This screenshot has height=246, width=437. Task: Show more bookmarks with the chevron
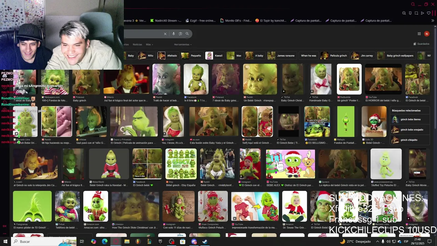pyautogui.click(x=433, y=20)
